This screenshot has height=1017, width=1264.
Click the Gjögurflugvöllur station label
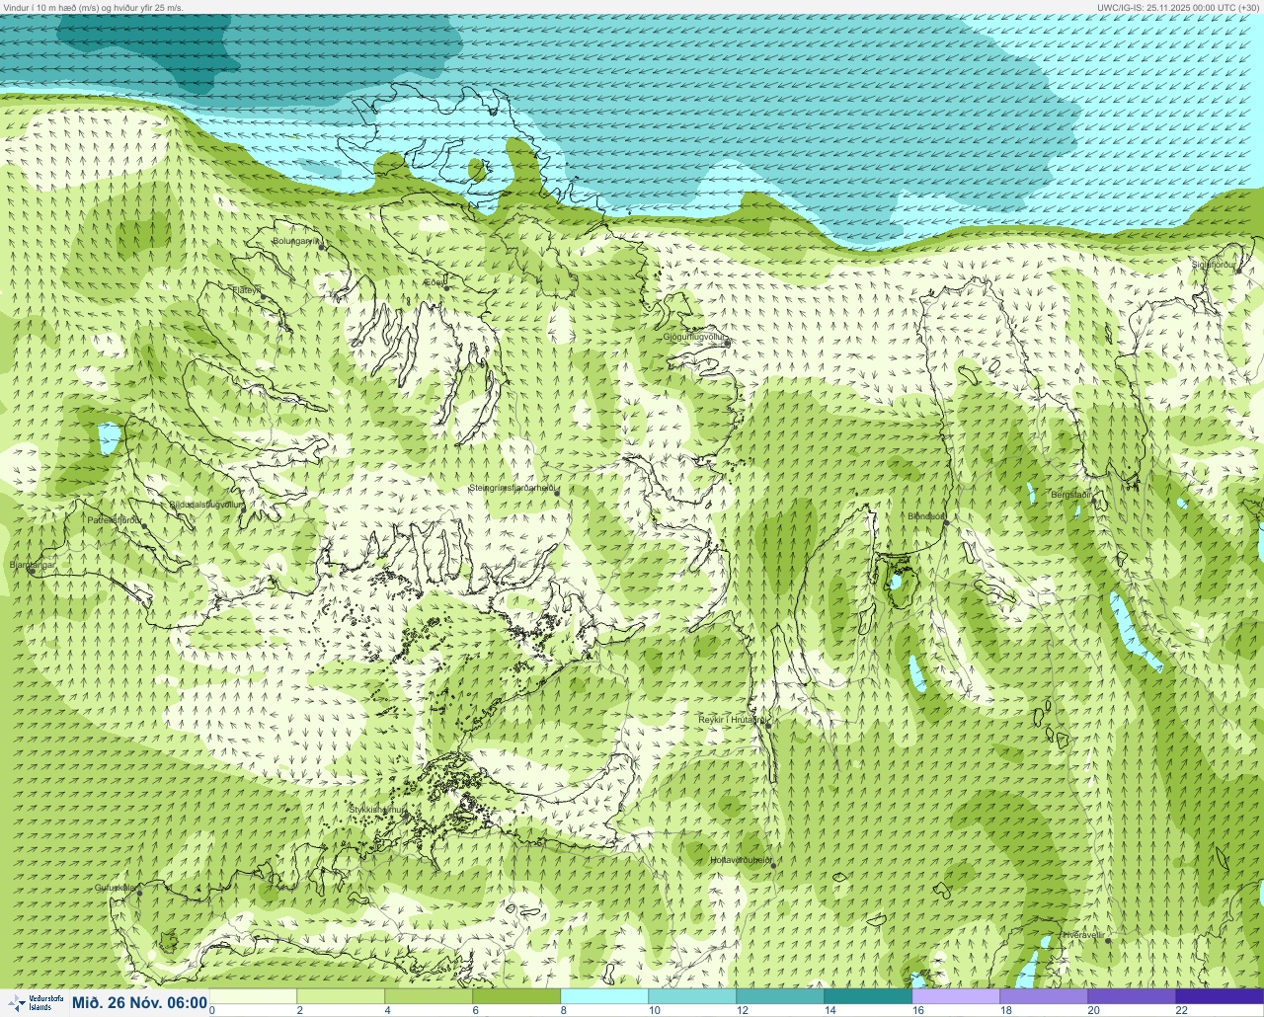[x=695, y=337]
